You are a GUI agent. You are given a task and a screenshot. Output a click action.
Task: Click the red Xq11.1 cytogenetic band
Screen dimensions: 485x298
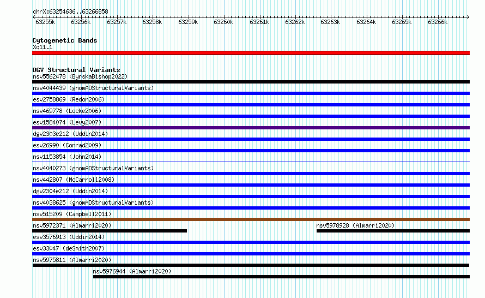click(251, 53)
